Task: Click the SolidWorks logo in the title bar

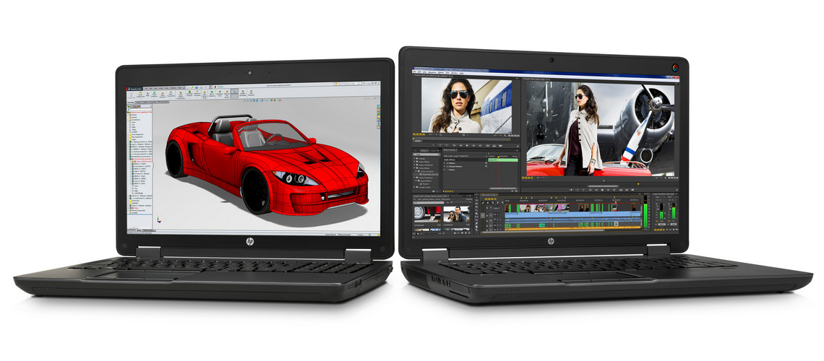Action: click(134, 90)
